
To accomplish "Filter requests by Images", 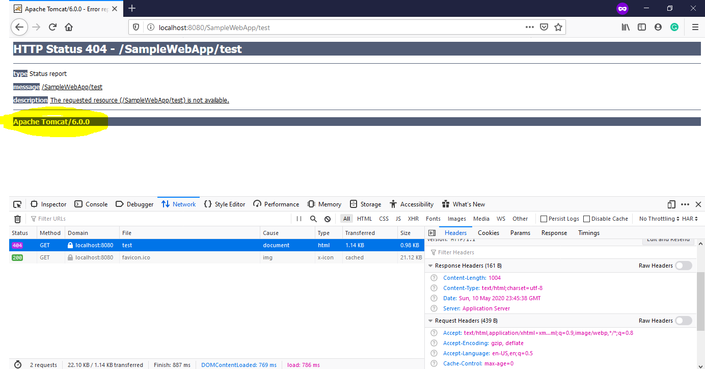I will pyautogui.click(x=457, y=219).
